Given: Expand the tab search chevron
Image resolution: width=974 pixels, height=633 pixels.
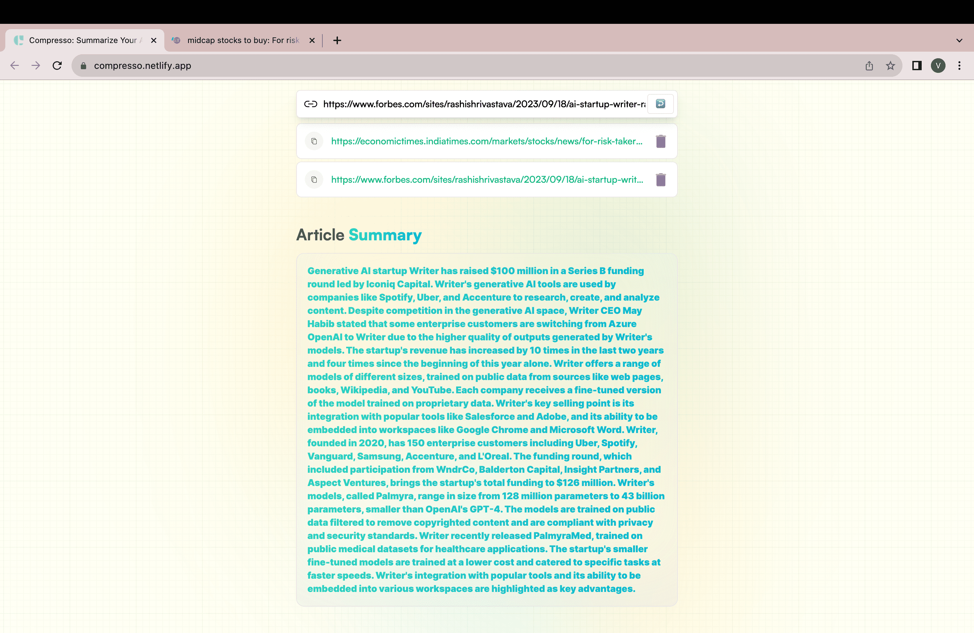Looking at the screenshot, I should click(959, 40).
